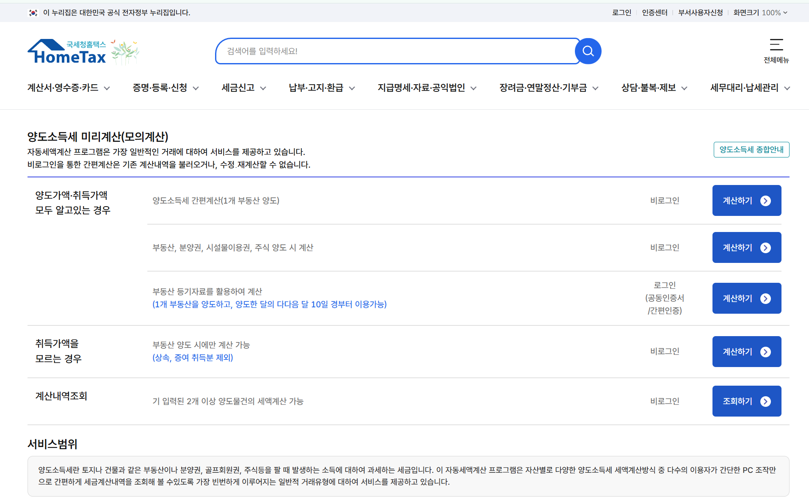The width and height of the screenshot is (809, 497).
Task: Click the magnifying glass search icon
Action: tap(588, 51)
